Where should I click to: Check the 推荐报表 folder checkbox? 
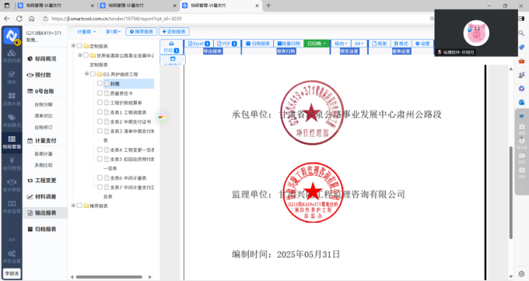(x=79, y=205)
